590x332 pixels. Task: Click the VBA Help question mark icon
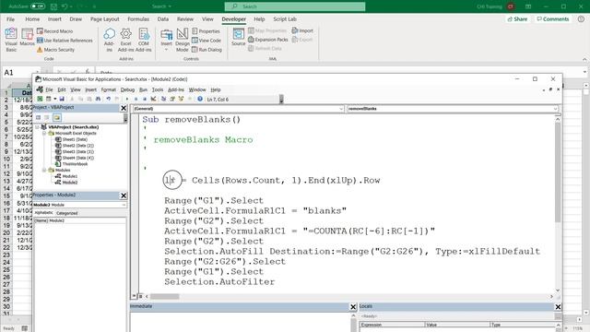(200, 99)
